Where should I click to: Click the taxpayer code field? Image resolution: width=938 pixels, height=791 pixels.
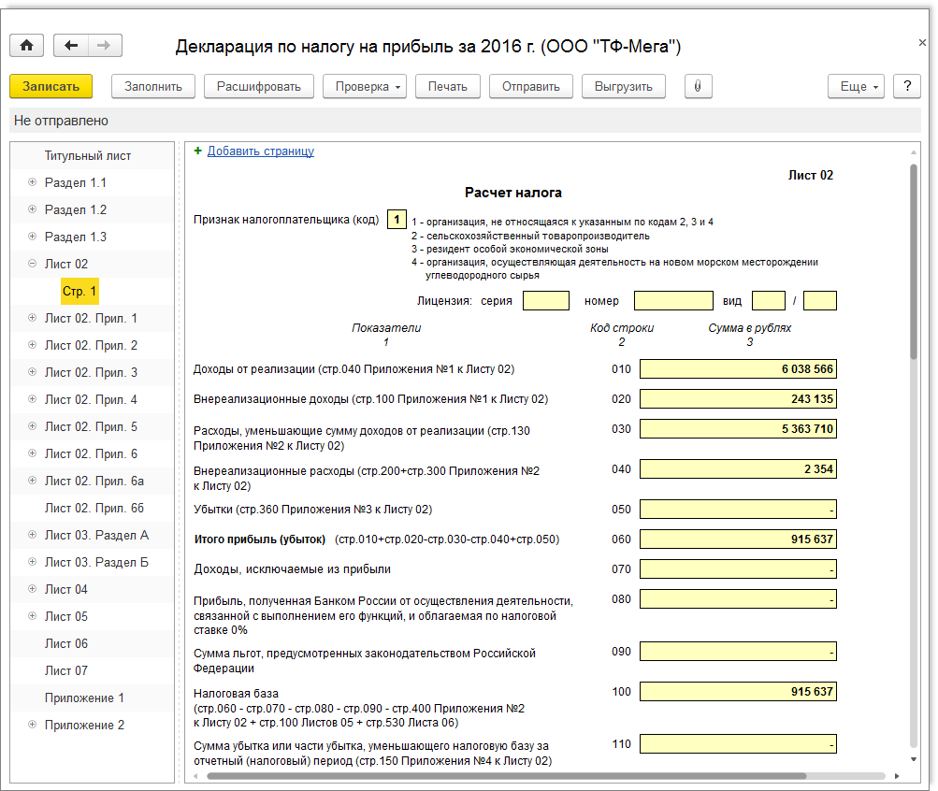397,220
